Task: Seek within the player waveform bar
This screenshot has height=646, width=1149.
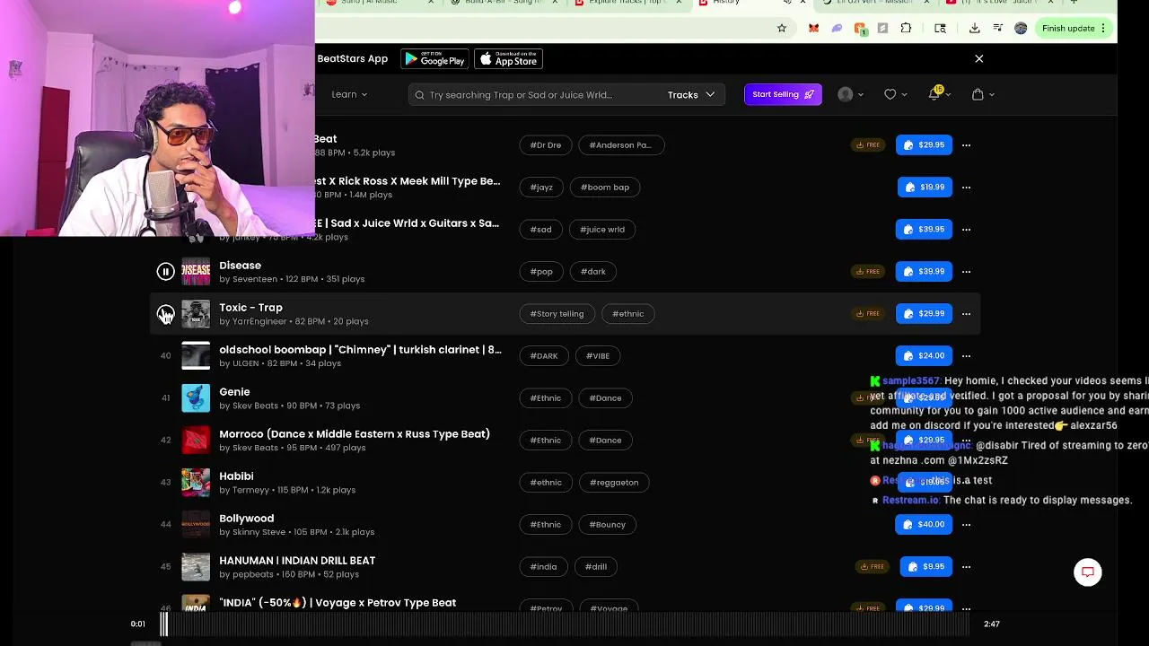Action: click(566, 624)
